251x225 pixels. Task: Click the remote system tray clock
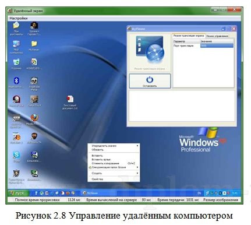[x=235, y=193]
